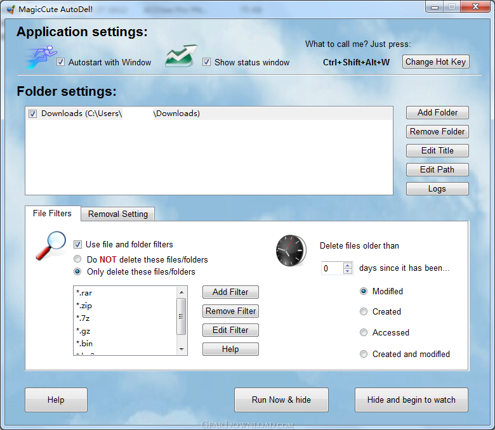Select the *.7z filter entry

pos(126,318)
